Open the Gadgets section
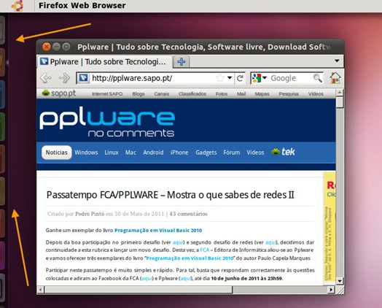Viewport: 382px width, 308px height. point(206,153)
